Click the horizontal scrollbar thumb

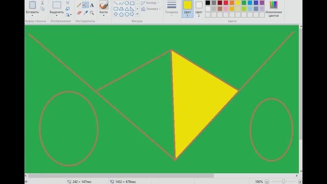[x=121, y=176]
